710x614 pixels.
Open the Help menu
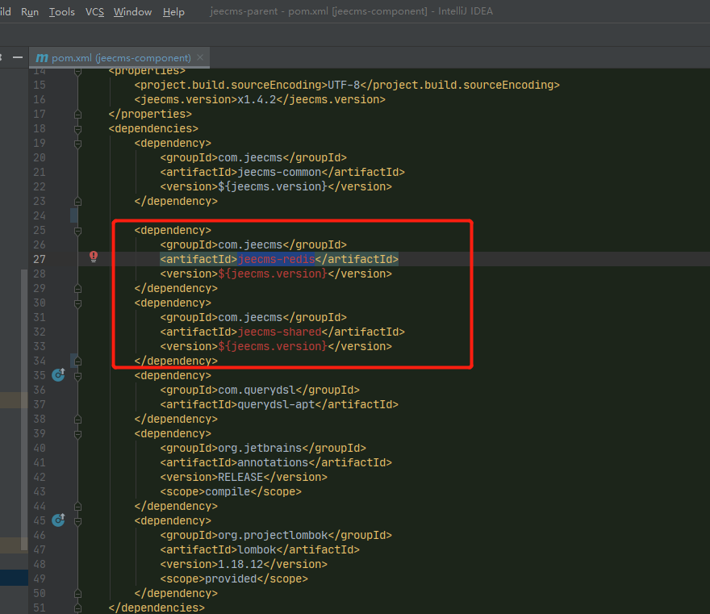click(173, 12)
